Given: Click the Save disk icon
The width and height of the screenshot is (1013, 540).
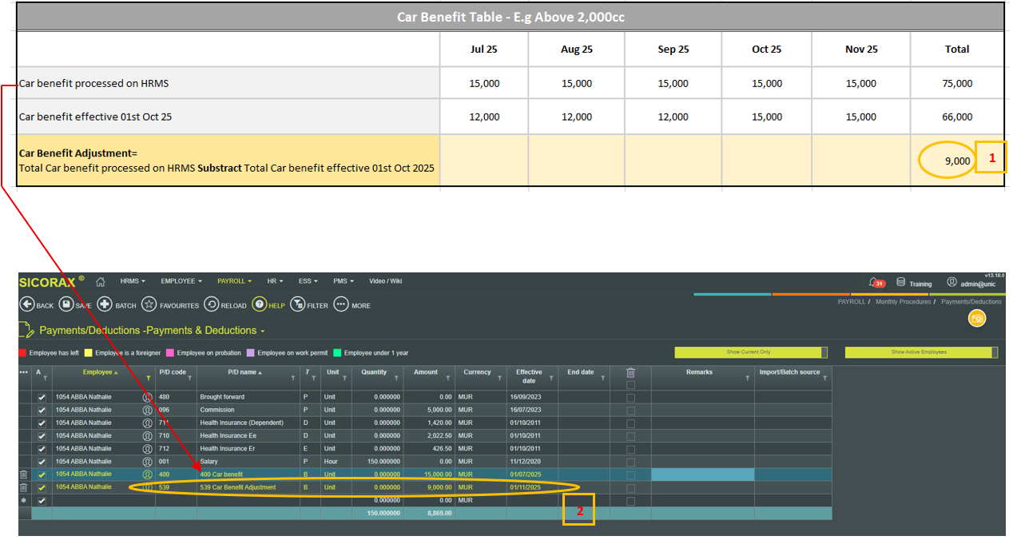Looking at the screenshot, I should [66, 304].
